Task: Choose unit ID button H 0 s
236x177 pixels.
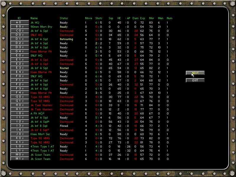Action: (20, 105)
